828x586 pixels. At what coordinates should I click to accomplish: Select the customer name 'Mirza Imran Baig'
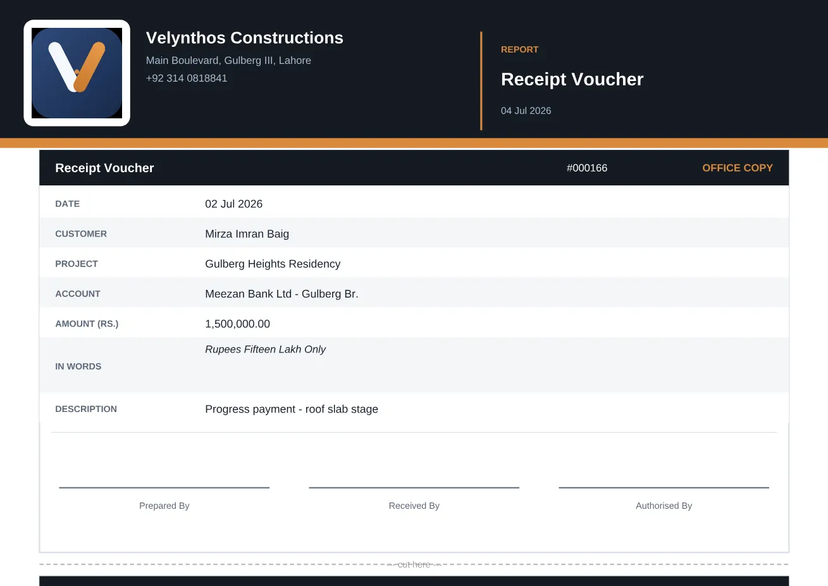click(247, 234)
